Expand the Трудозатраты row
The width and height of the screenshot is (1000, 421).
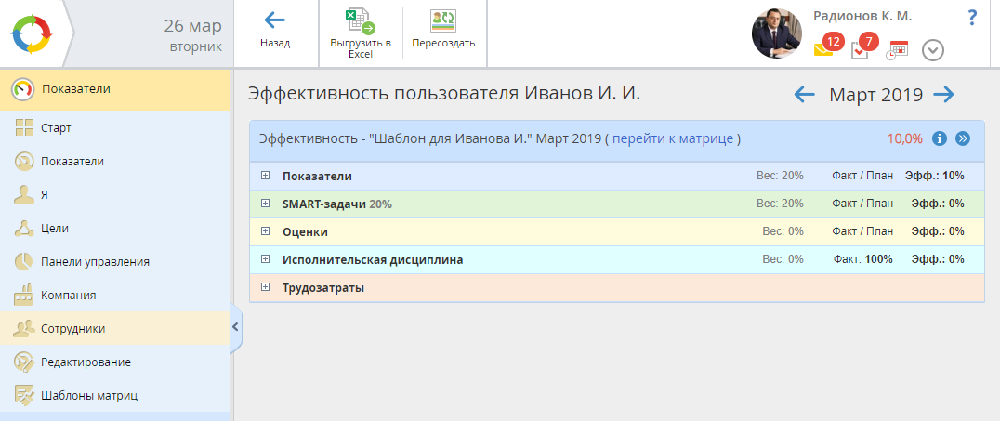point(265,287)
